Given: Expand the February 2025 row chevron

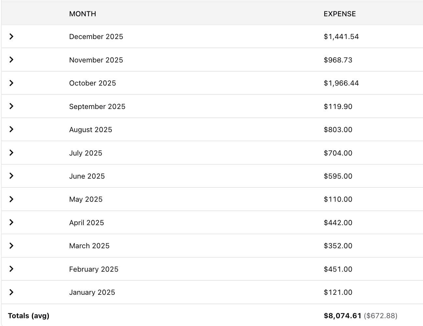Looking at the screenshot, I should 11,269.
